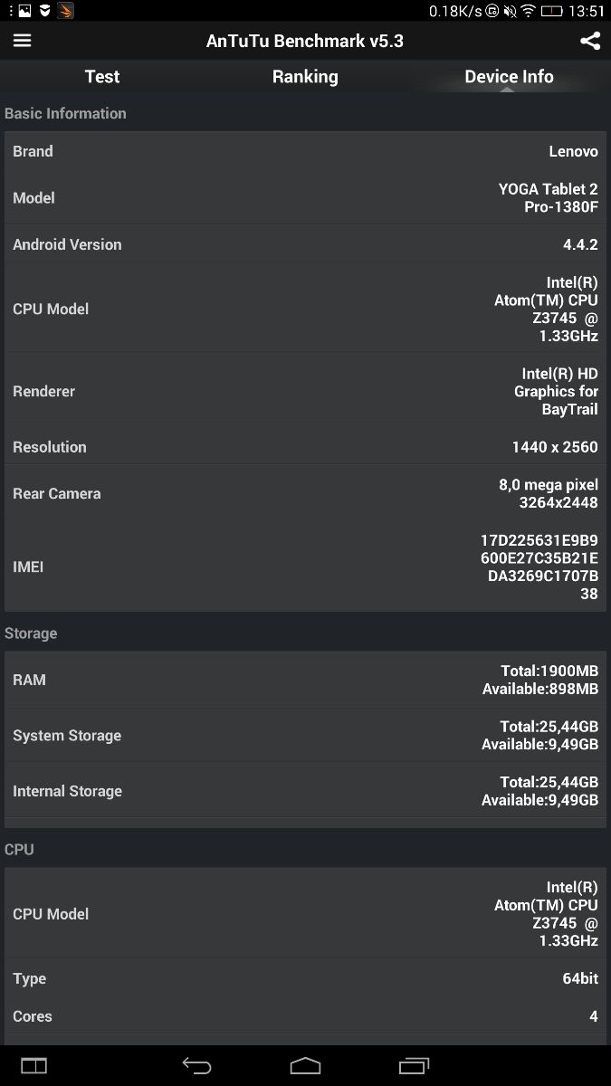Tap the YOGA Tablet 2 Model row
The height and width of the screenshot is (1086, 611).
(305, 198)
